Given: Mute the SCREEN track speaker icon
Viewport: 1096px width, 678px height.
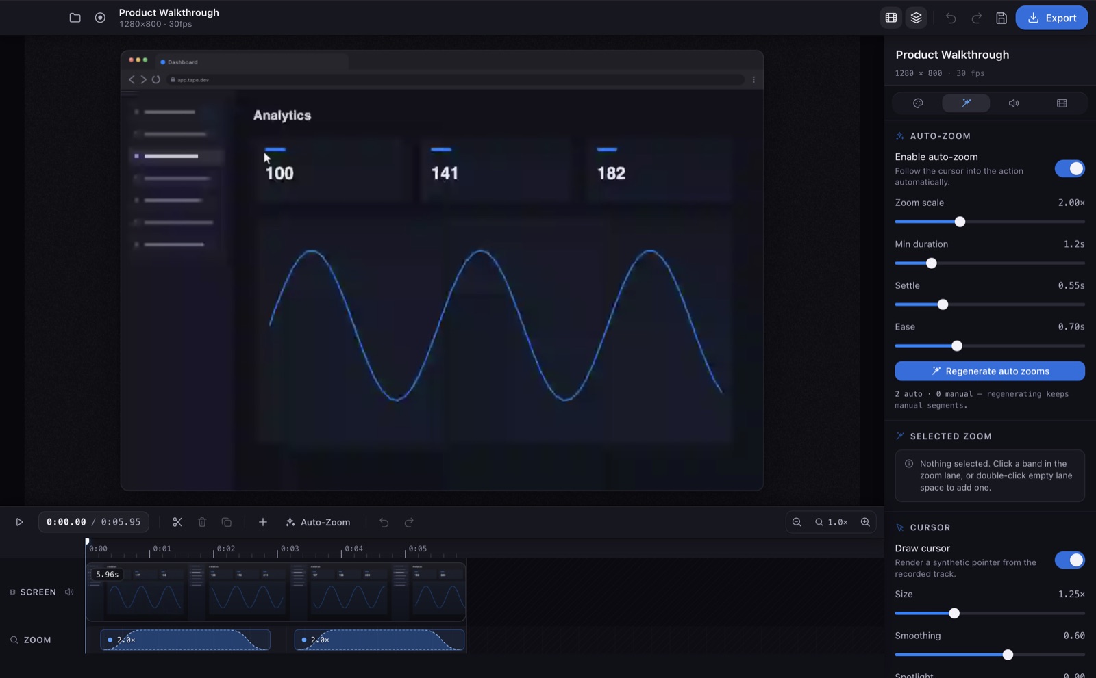Looking at the screenshot, I should tap(69, 592).
